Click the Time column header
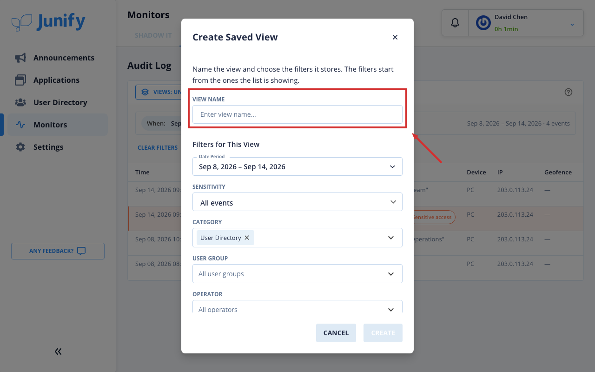Image resolution: width=595 pixels, height=372 pixels. [x=142, y=172]
